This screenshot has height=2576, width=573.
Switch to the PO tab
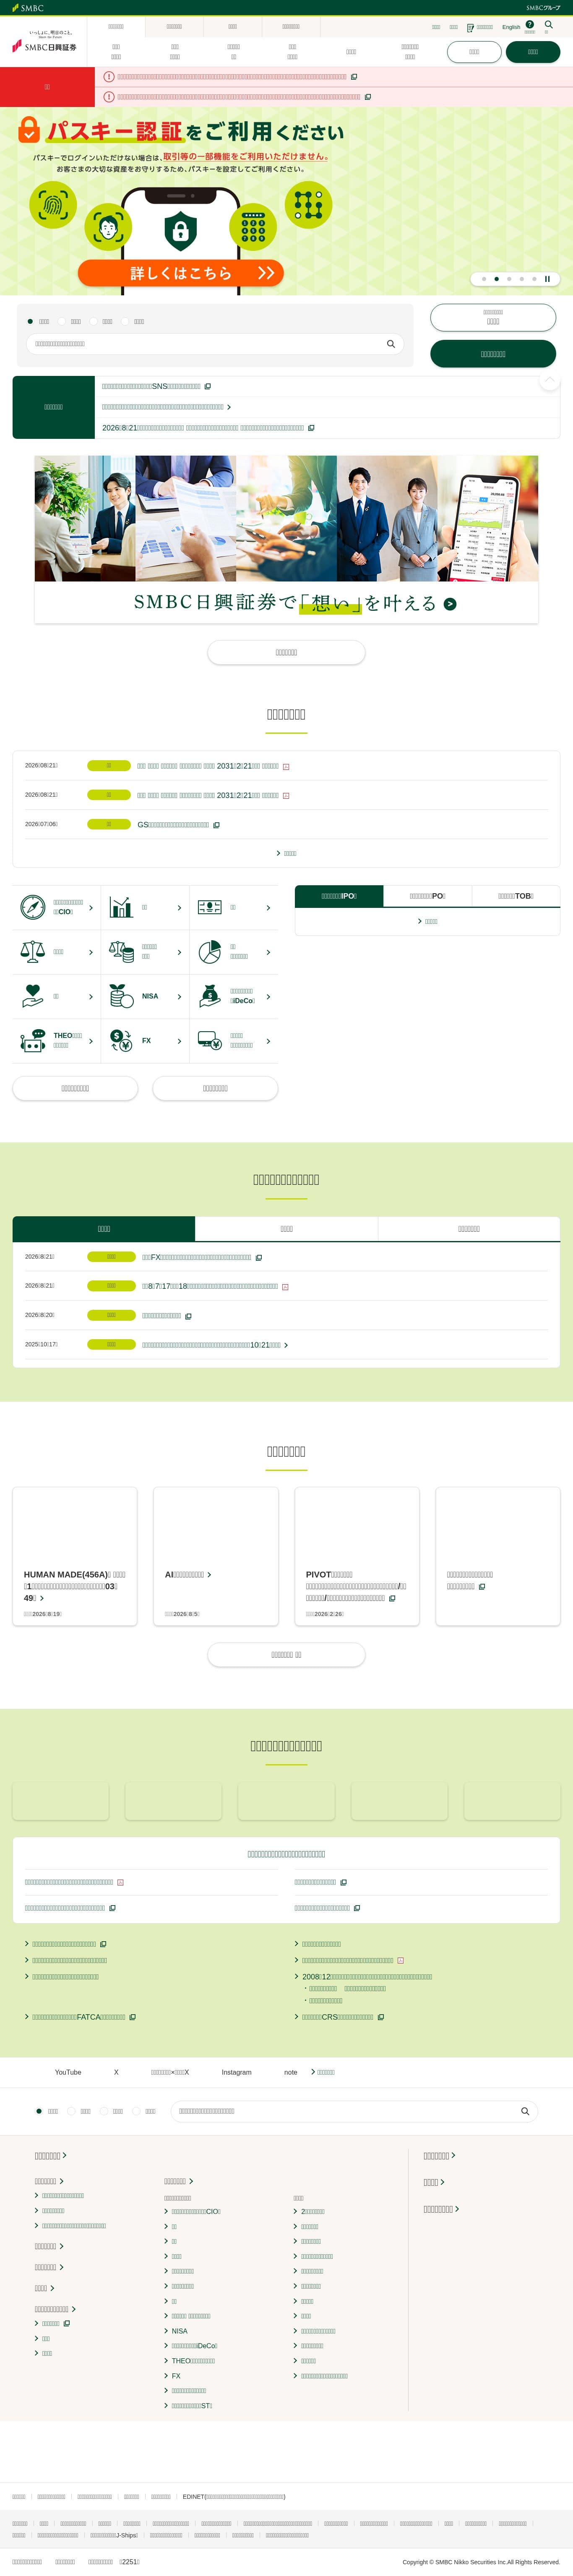(427, 896)
